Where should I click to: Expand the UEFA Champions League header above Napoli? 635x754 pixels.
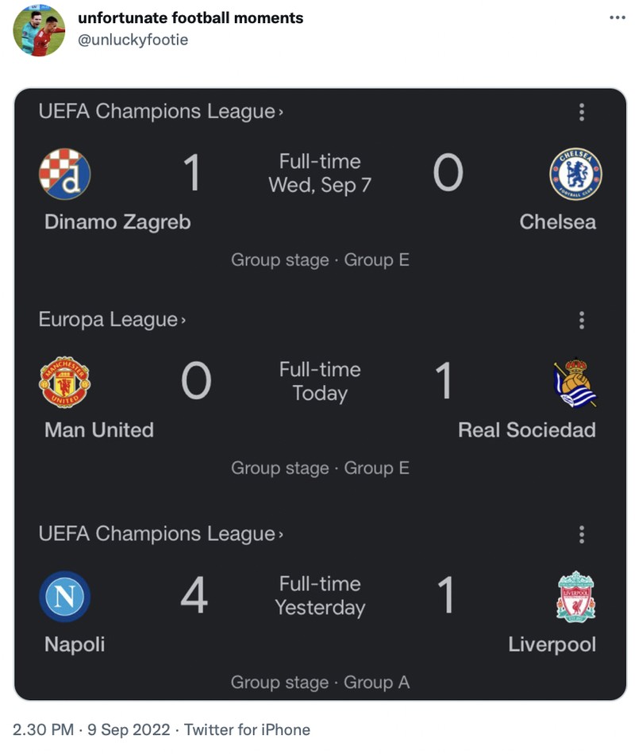(x=160, y=534)
